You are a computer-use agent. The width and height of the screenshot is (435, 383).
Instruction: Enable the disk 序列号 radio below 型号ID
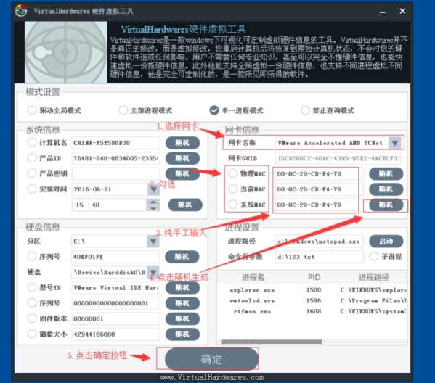pos(32,303)
